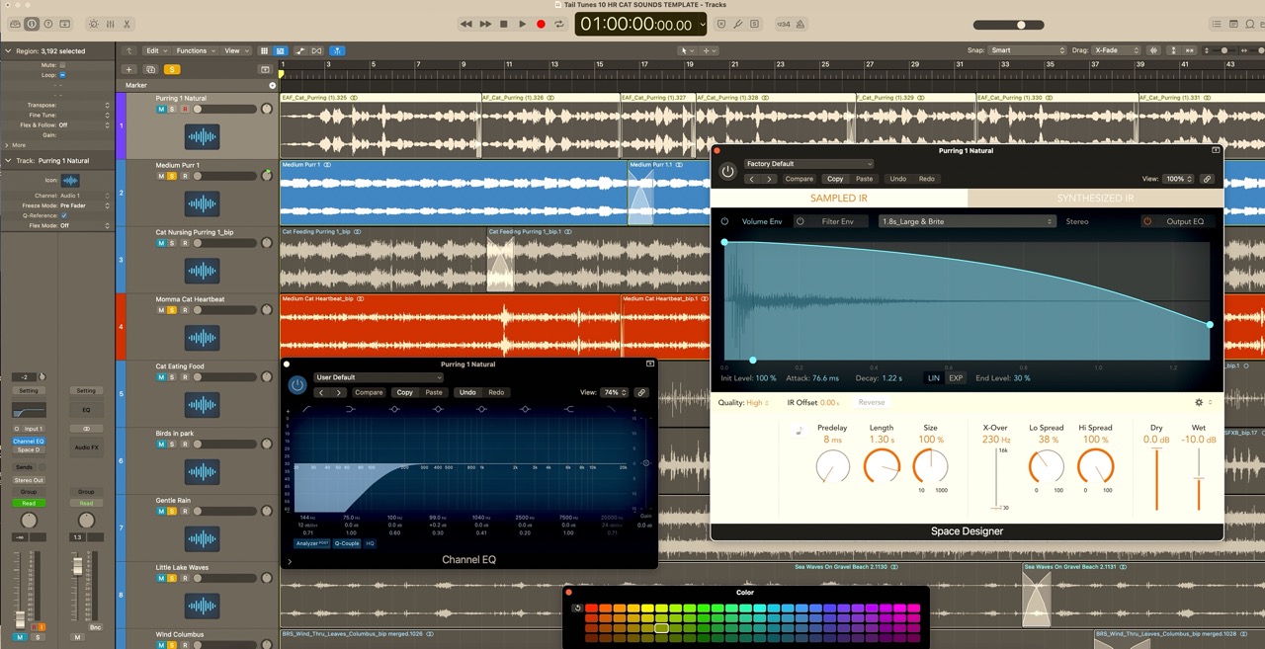The image size is (1265, 649).
Task: Toggle the Flex show/hide icon
Action: tap(317, 50)
